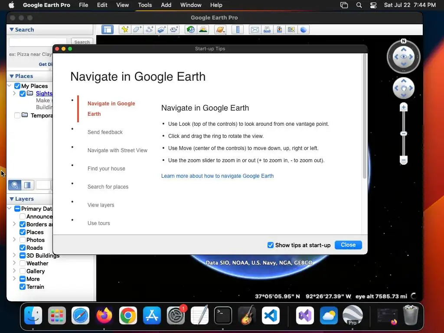The width and height of the screenshot is (444, 333).
Task: Open the Ruler measurement tool
Action: pos(238,29)
